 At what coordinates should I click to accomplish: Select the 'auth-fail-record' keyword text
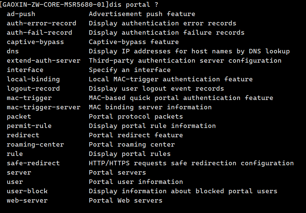tap(39, 32)
